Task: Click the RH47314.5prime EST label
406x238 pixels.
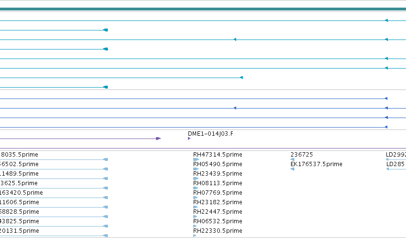Action: click(218, 155)
